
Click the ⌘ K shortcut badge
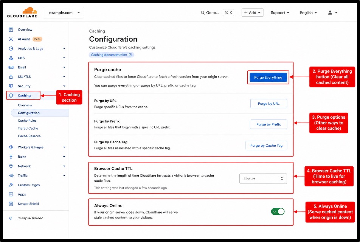click(228, 12)
